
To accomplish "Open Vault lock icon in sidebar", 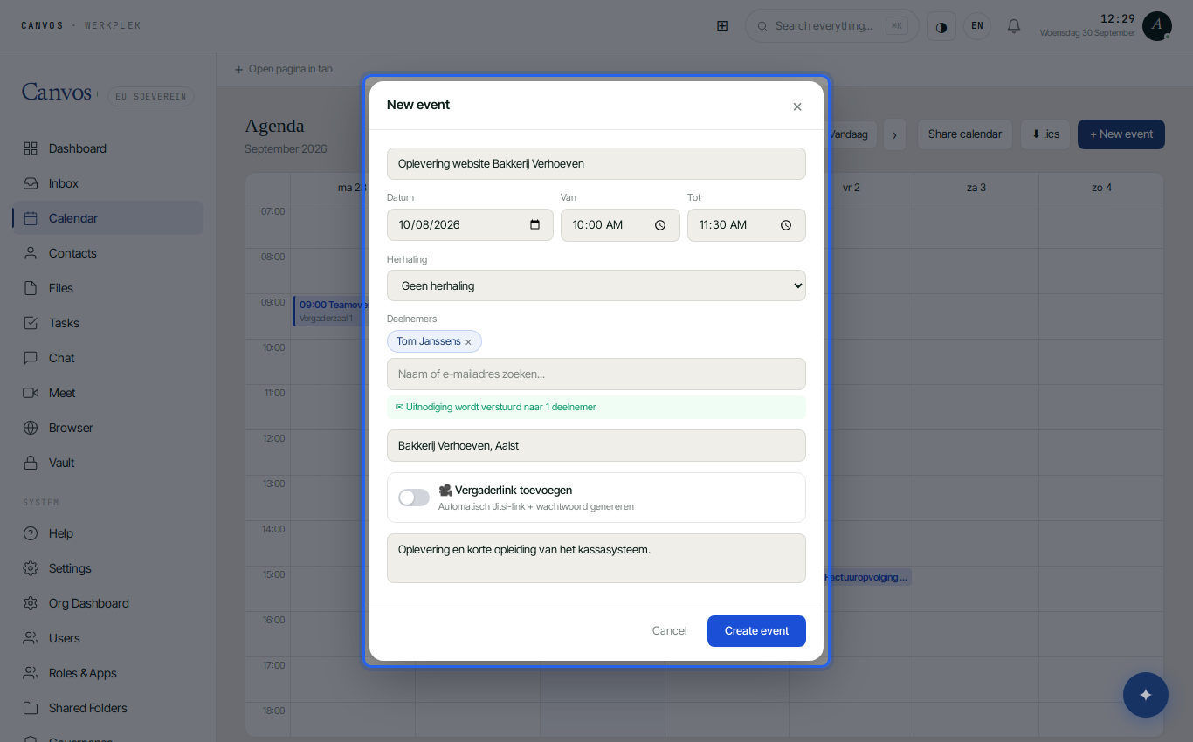I will click(31, 463).
